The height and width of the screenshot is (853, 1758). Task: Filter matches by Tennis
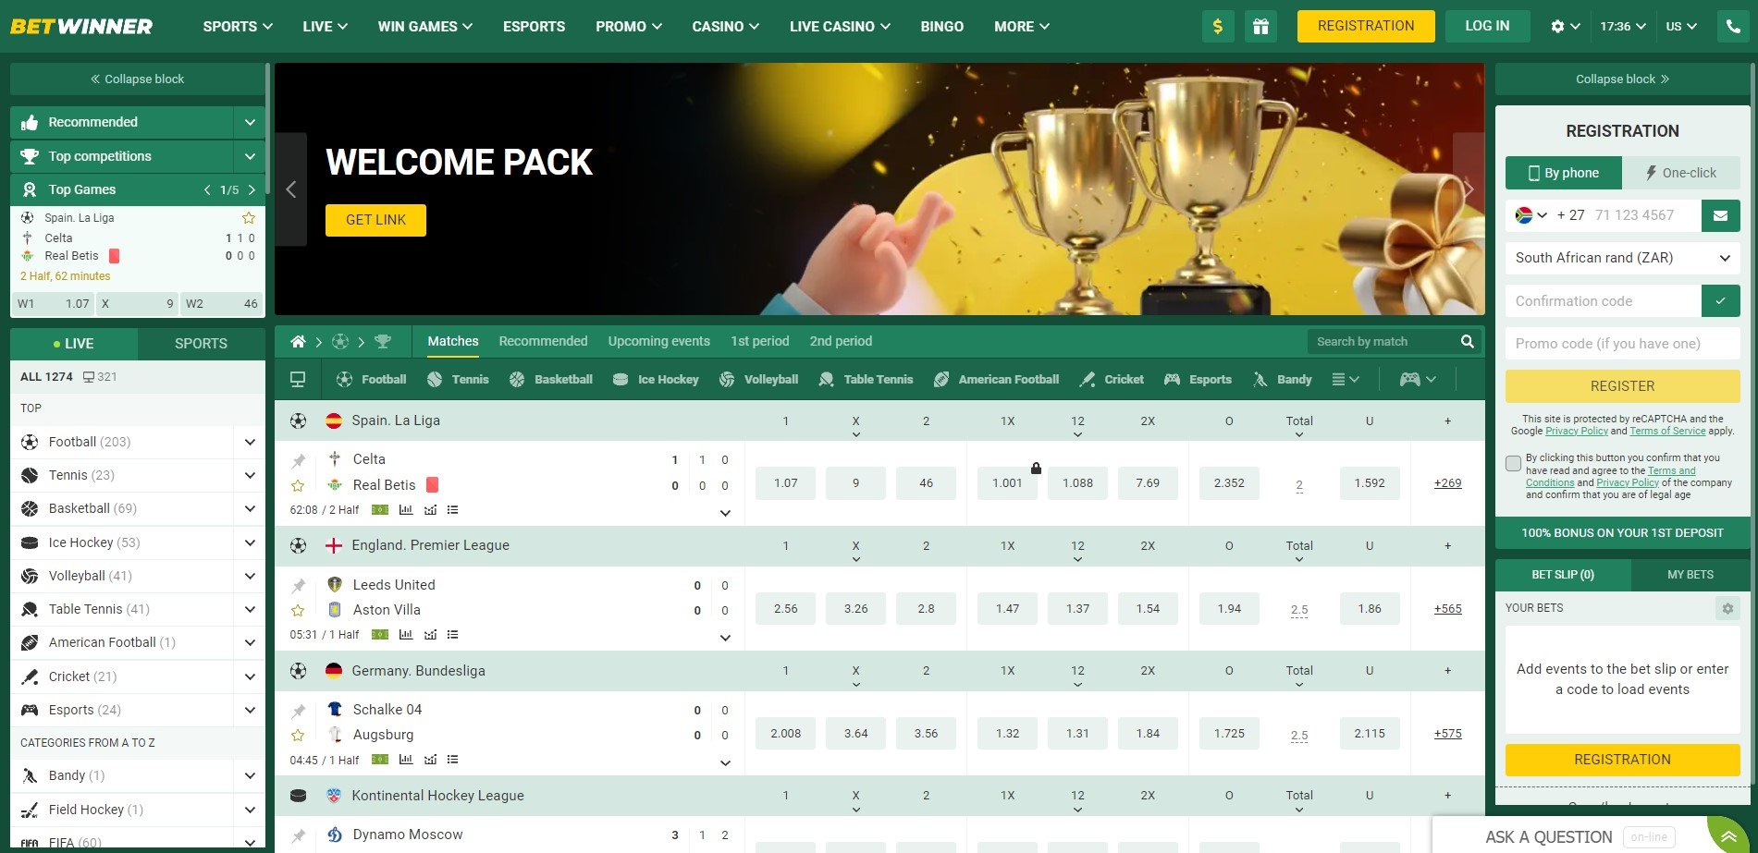458,380
